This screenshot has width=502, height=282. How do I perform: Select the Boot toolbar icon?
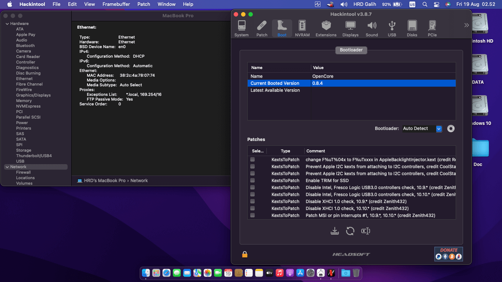click(x=282, y=29)
